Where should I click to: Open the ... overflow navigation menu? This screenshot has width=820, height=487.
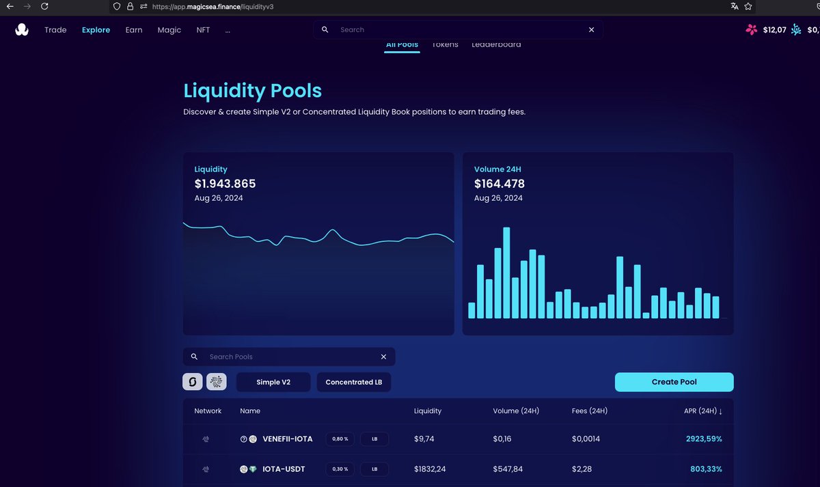click(228, 30)
